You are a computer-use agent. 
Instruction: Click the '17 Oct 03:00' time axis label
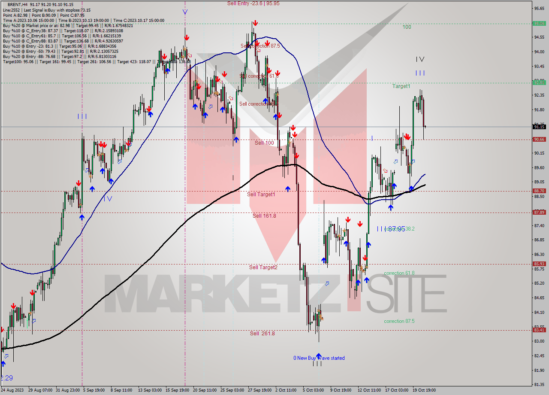click(x=397, y=390)
